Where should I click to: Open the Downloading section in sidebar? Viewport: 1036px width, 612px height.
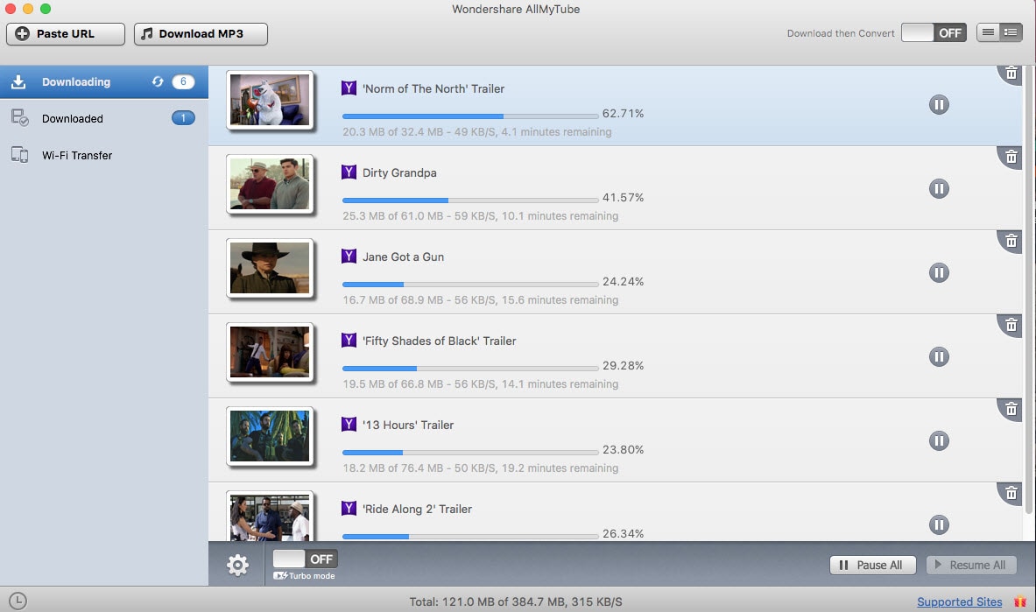click(x=103, y=82)
